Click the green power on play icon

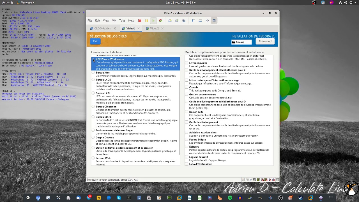pyautogui.click(x=153, y=20)
